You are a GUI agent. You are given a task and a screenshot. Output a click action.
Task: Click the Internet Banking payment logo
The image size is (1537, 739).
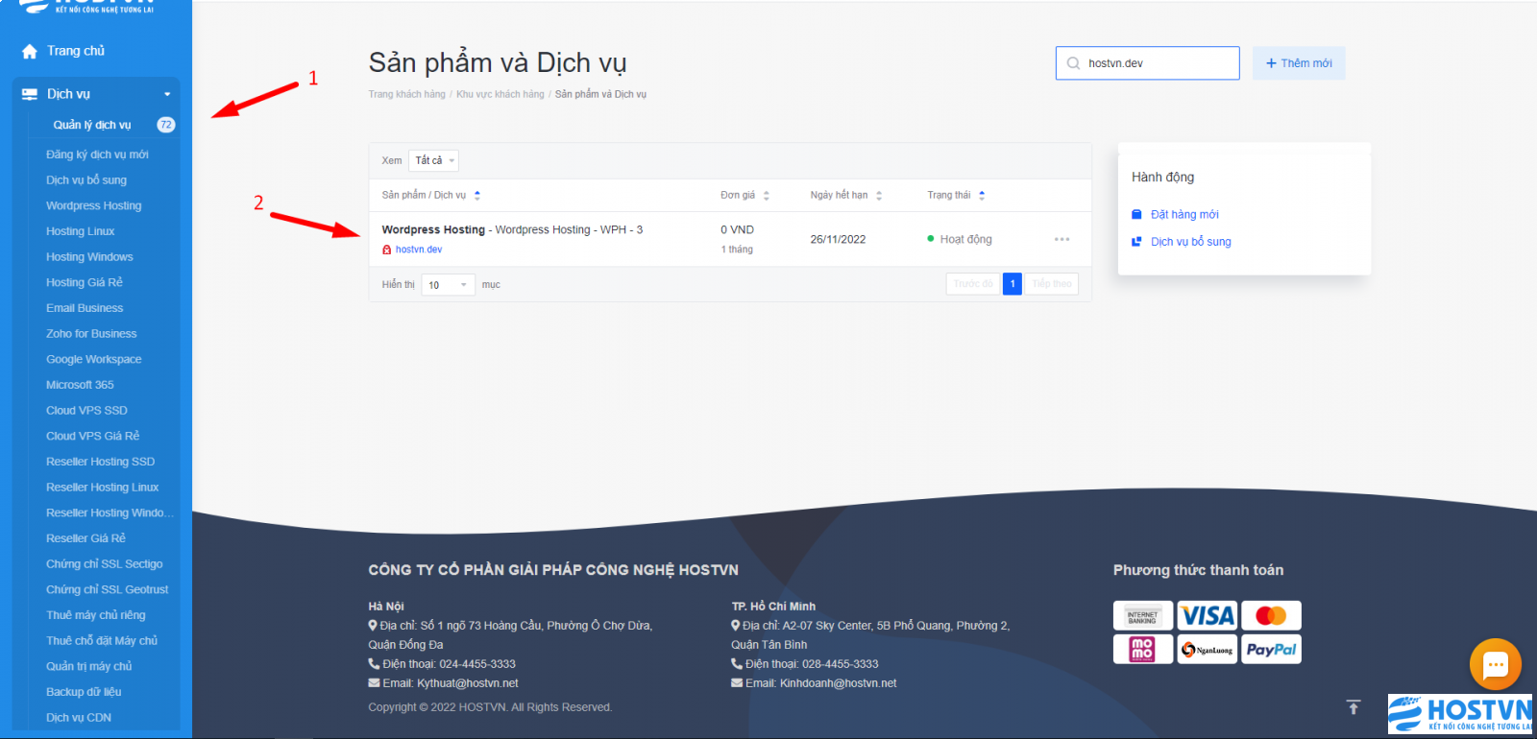tap(1142, 615)
